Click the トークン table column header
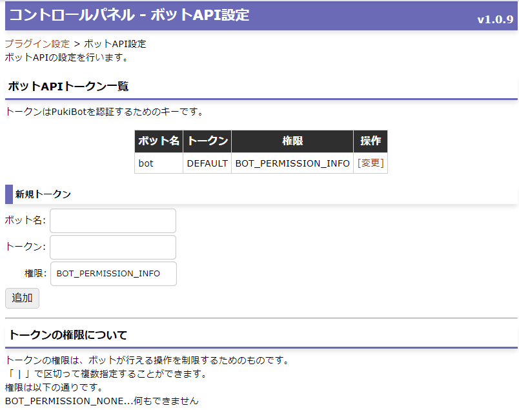Screen dimensions: 519x410 point(207,141)
